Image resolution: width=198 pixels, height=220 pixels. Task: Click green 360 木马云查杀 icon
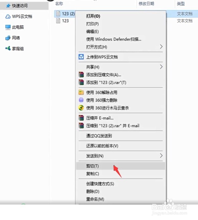pyautogui.click(x=81, y=108)
